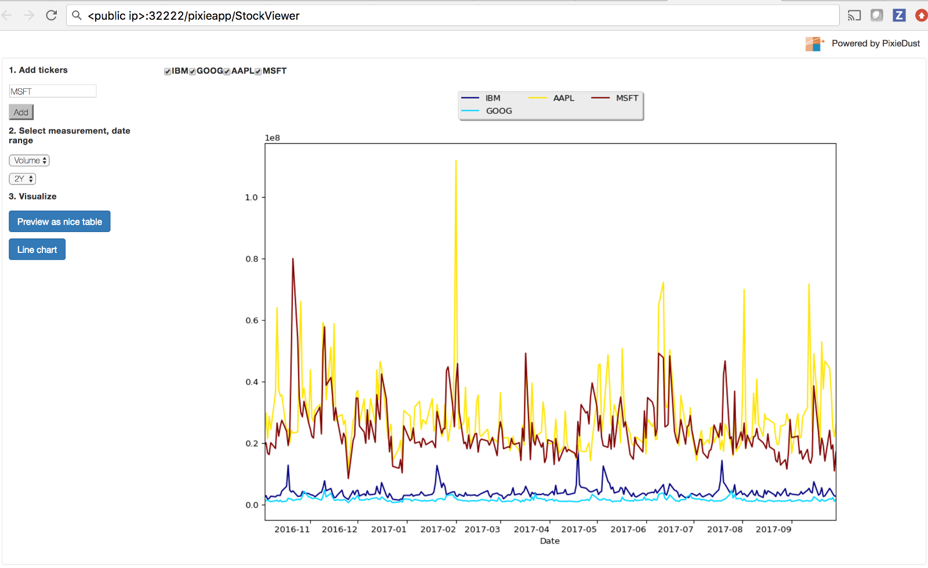The width and height of the screenshot is (928, 568).
Task: Click the '1. Add tickers' heading
Action: click(x=38, y=70)
